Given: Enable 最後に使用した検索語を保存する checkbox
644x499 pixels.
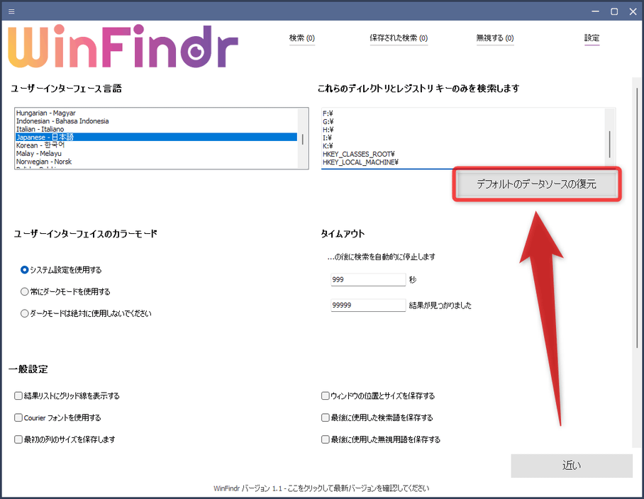Looking at the screenshot, I should tap(377, 417).
